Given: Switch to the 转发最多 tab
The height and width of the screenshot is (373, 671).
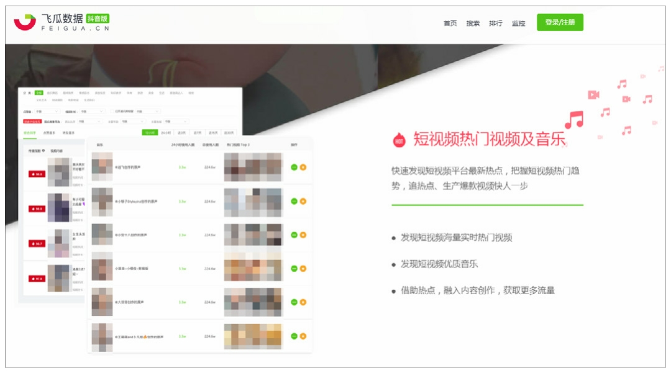Looking at the screenshot, I should pos(68,133).
